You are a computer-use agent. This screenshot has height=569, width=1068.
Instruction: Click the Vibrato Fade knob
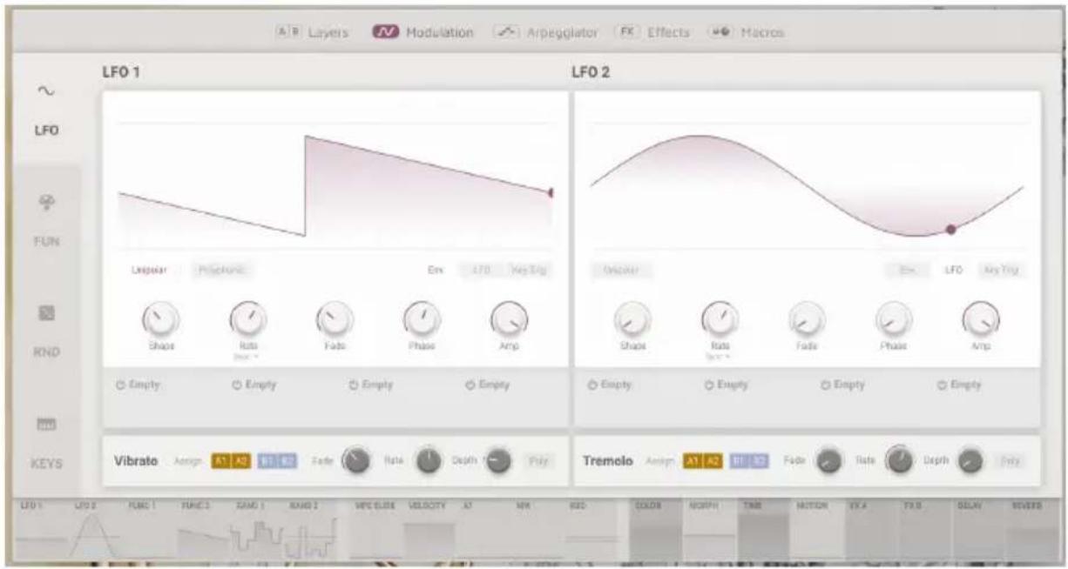[x=355, y=460]
